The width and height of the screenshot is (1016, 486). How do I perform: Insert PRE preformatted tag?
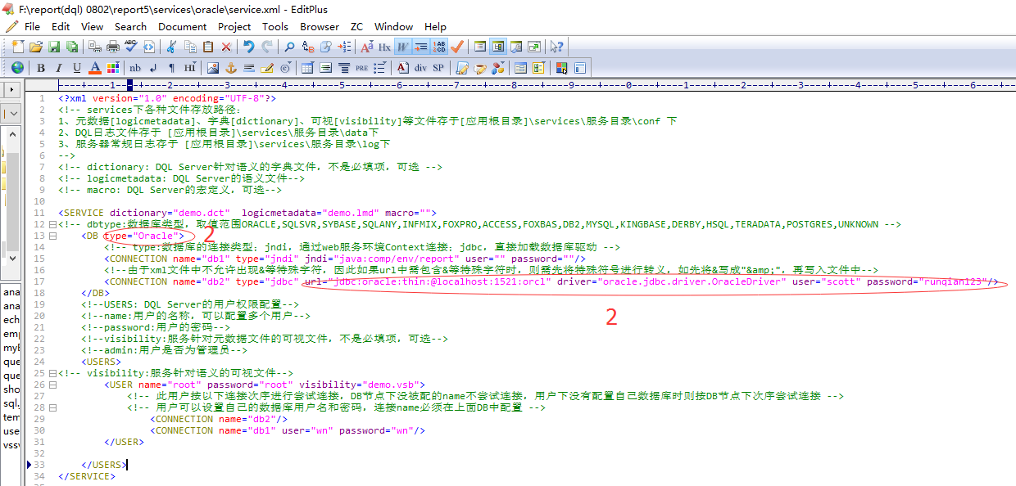tap(362, 68)
